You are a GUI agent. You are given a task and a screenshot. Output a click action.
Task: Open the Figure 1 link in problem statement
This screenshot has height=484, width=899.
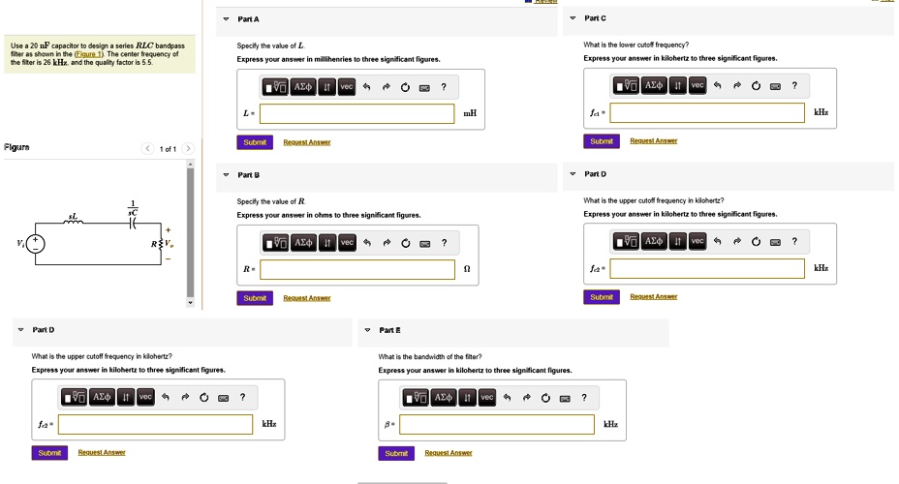tap(86, 54)
